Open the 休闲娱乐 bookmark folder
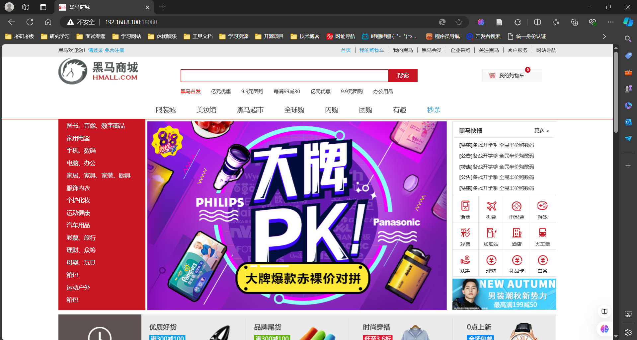The width and height of the screenshot is (637, 340). pyautogui.click(x=162, y=36)
